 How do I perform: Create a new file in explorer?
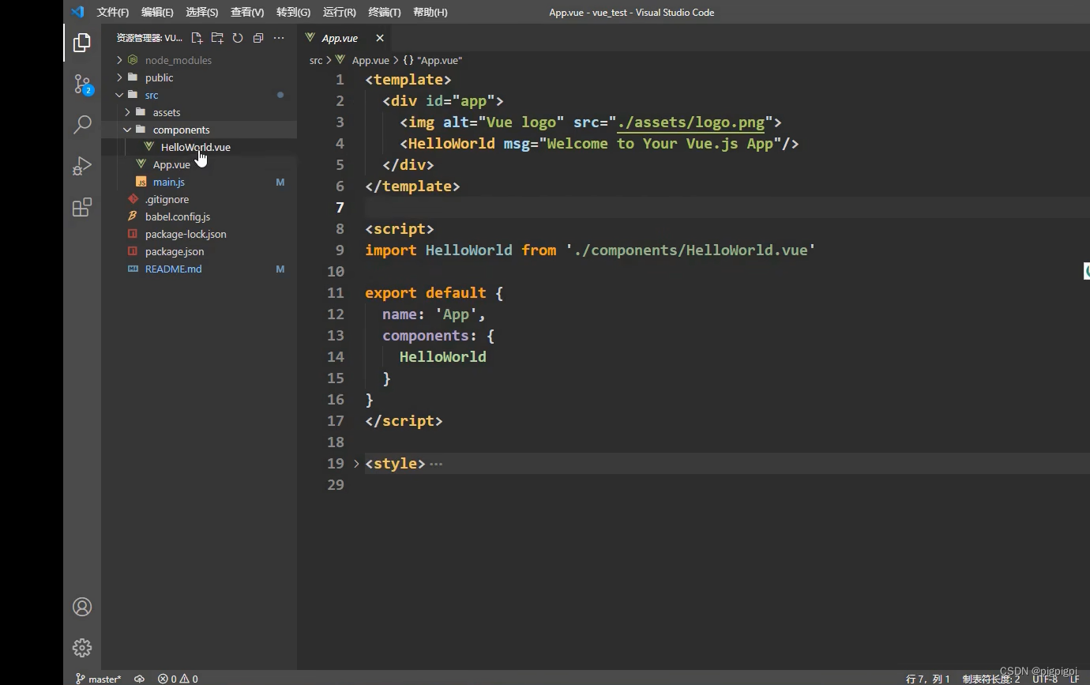197,38
